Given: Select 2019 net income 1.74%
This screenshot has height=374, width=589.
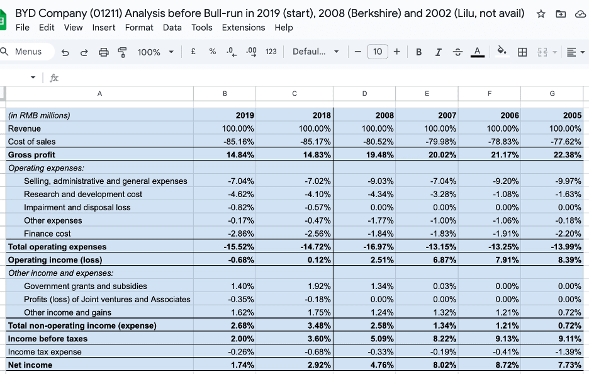Looking at the screenshot, I should [225, 365].
